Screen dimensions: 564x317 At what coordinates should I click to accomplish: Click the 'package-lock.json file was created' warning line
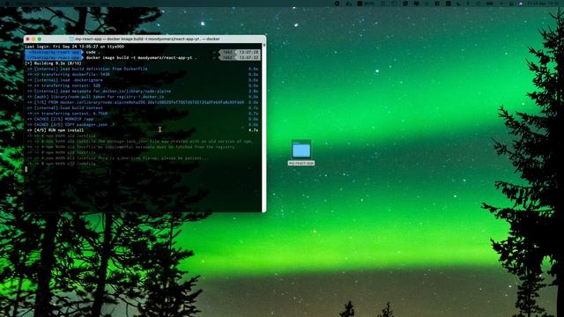pyautogui.click(x=140, y=141)
